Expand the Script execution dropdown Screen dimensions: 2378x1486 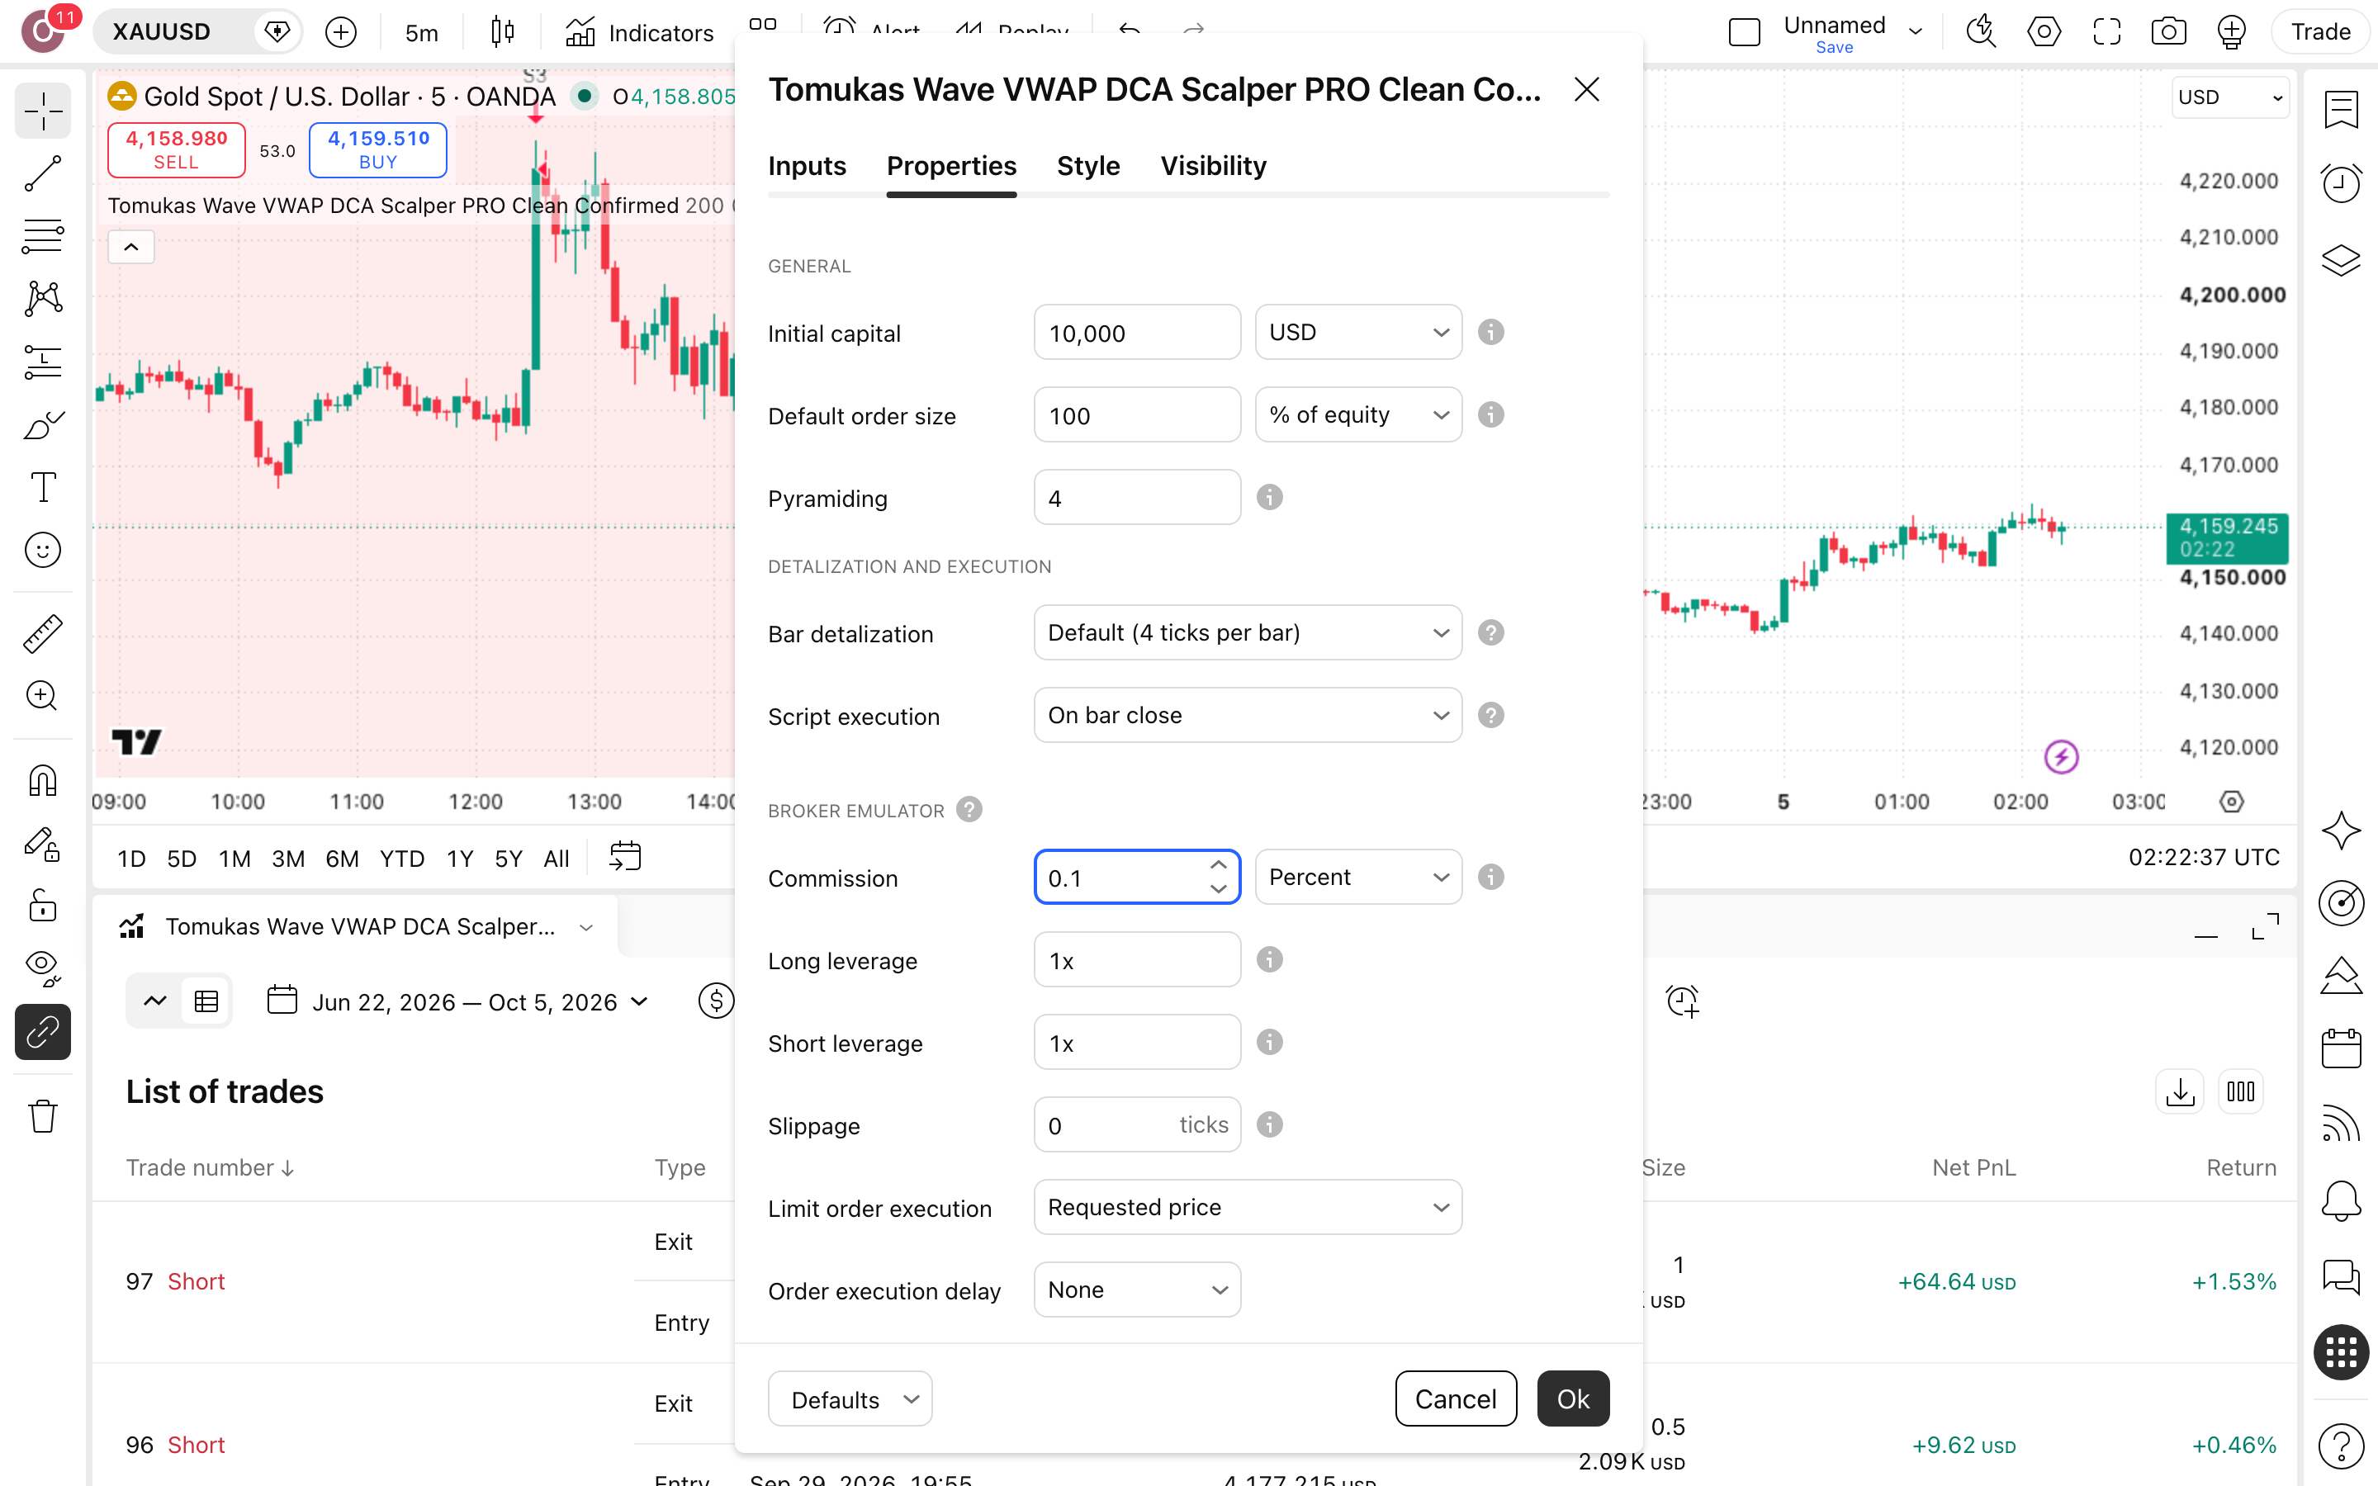tap(1248, 716)
